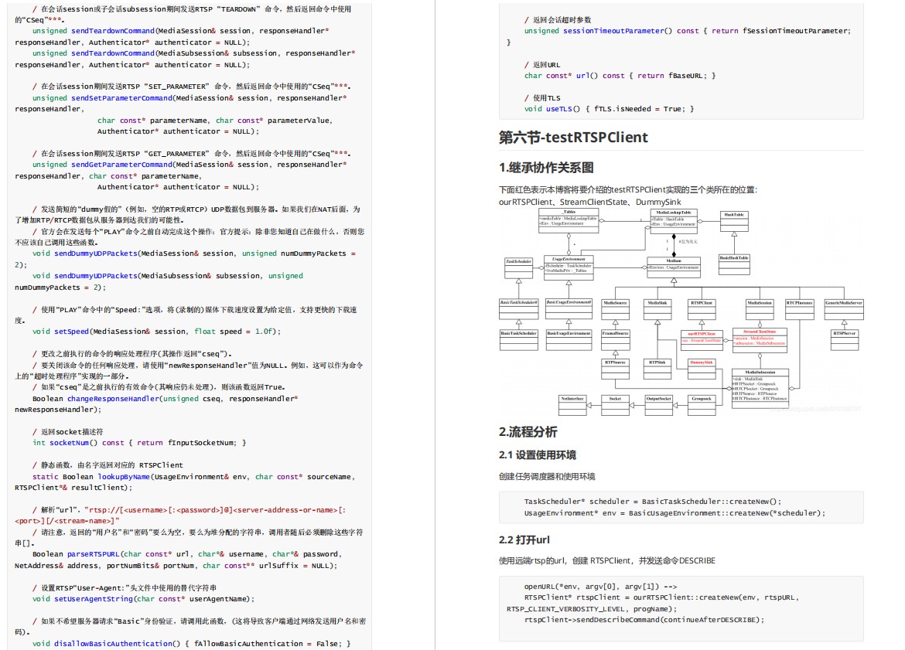Screen dimensions: 905x650
Task: Select heading "1.继承协作关系图"
Action: tap(546, 168)
